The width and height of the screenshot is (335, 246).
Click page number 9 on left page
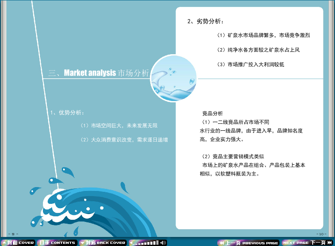[13, 234]
